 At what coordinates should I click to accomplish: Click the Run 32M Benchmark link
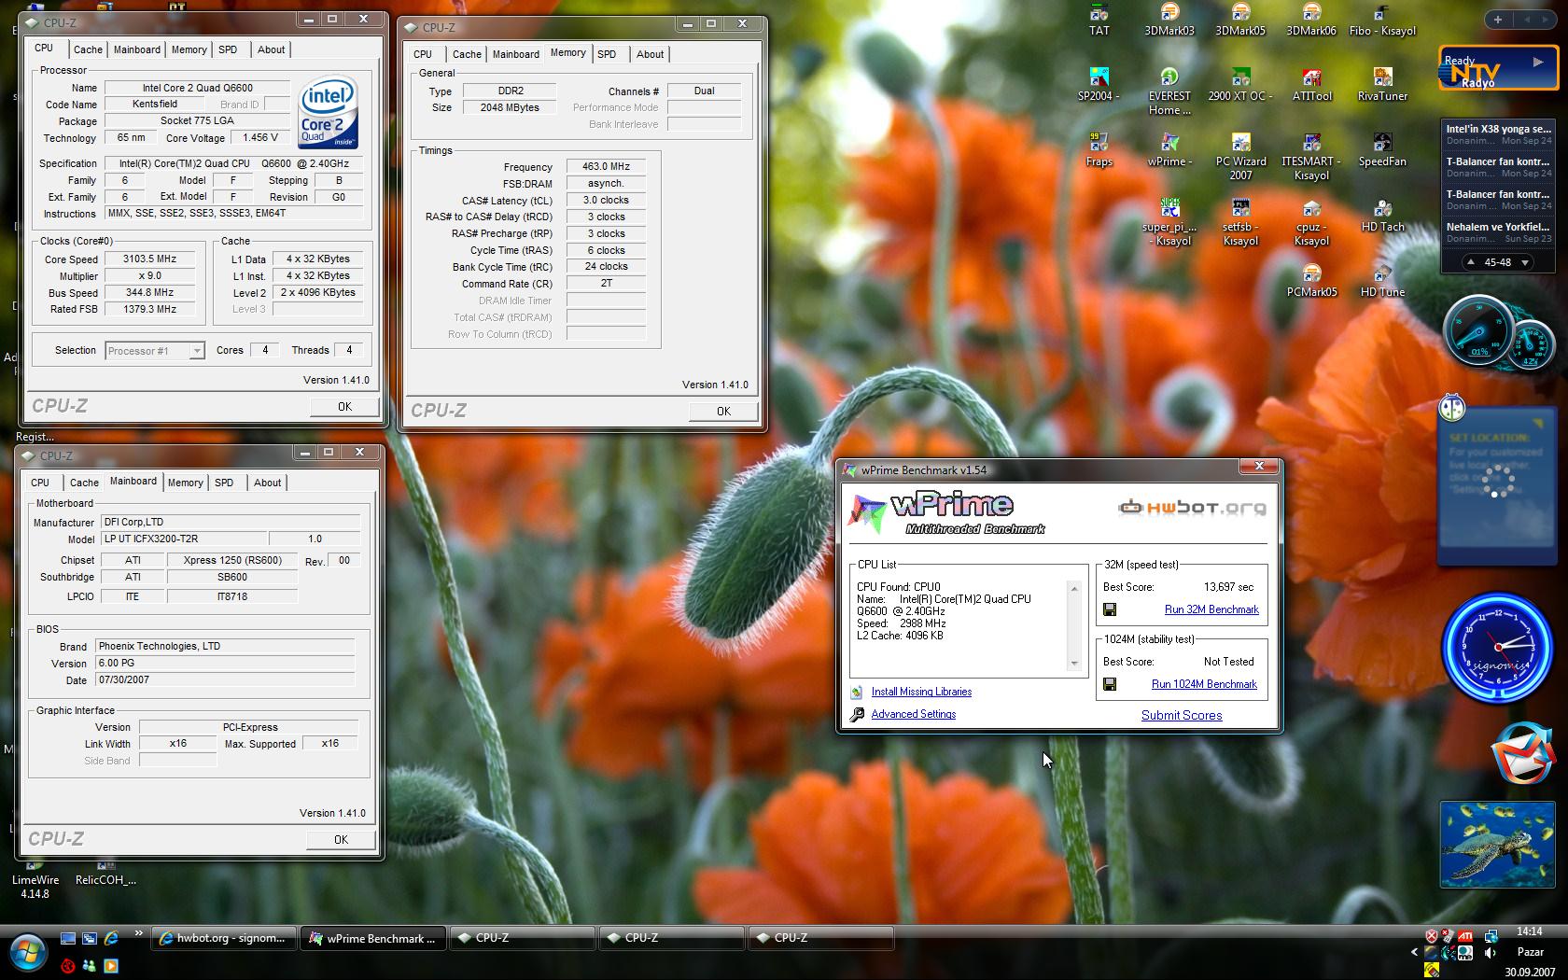1211,609
